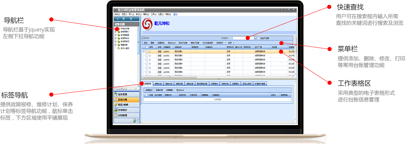405x144 pixels.
Task: Click the 保养/维修 wrench icon
Action: pyautogui.click(x=116, y=105)
